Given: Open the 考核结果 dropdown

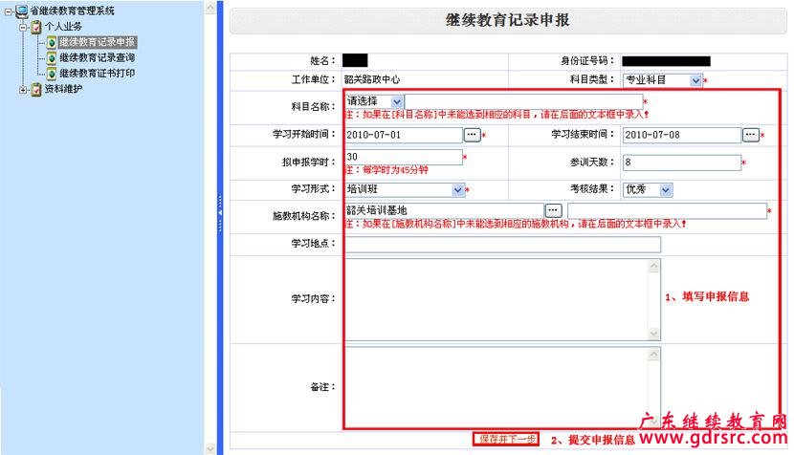Looking at the screenshot, I should (666, 190).
